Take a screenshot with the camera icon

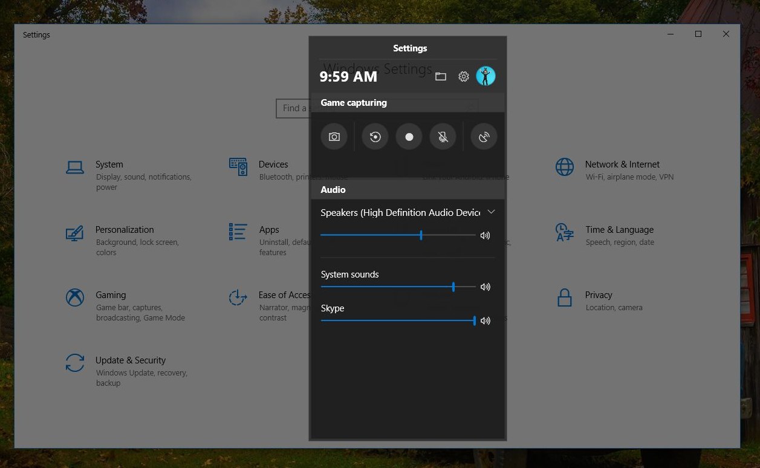(x=334, y=137)
